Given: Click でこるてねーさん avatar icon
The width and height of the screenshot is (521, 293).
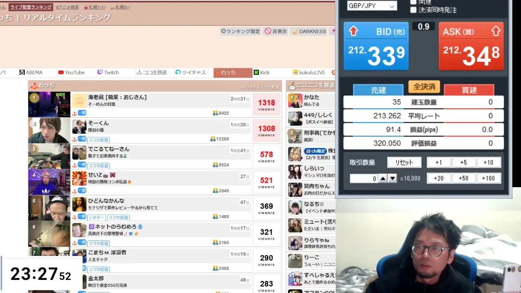Looking at the screenshot, I should coord(79,153).
